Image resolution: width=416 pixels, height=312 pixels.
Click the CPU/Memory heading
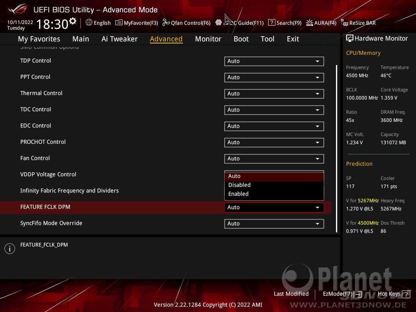point(363,53)
